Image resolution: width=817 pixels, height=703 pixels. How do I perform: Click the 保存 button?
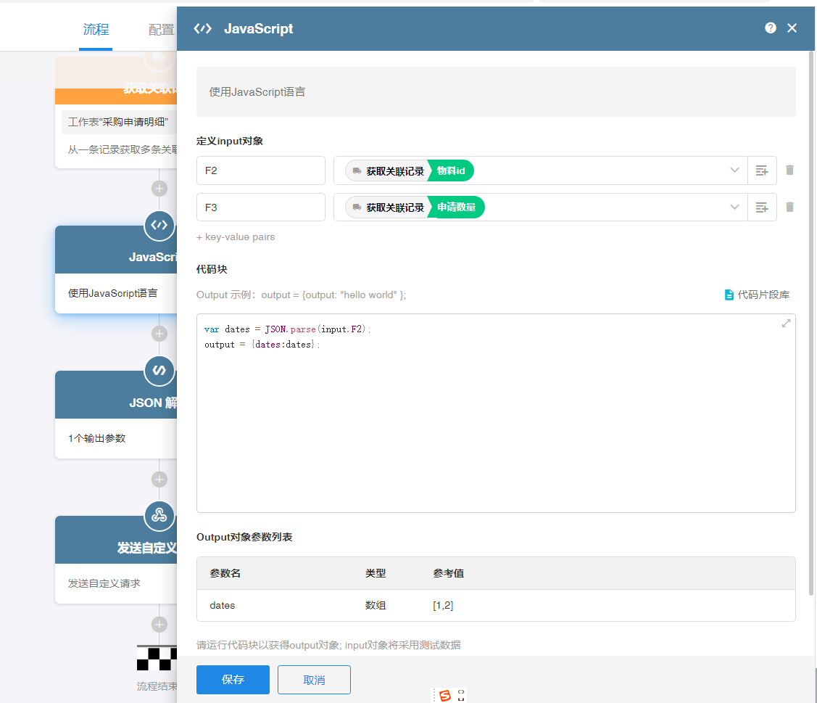tap(233, 680)
